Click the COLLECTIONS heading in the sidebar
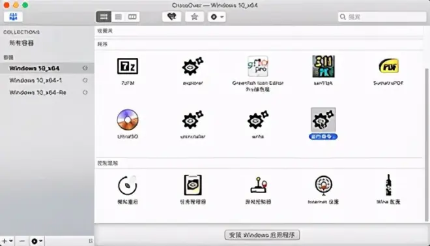430x246 pixels. (21, 32)
